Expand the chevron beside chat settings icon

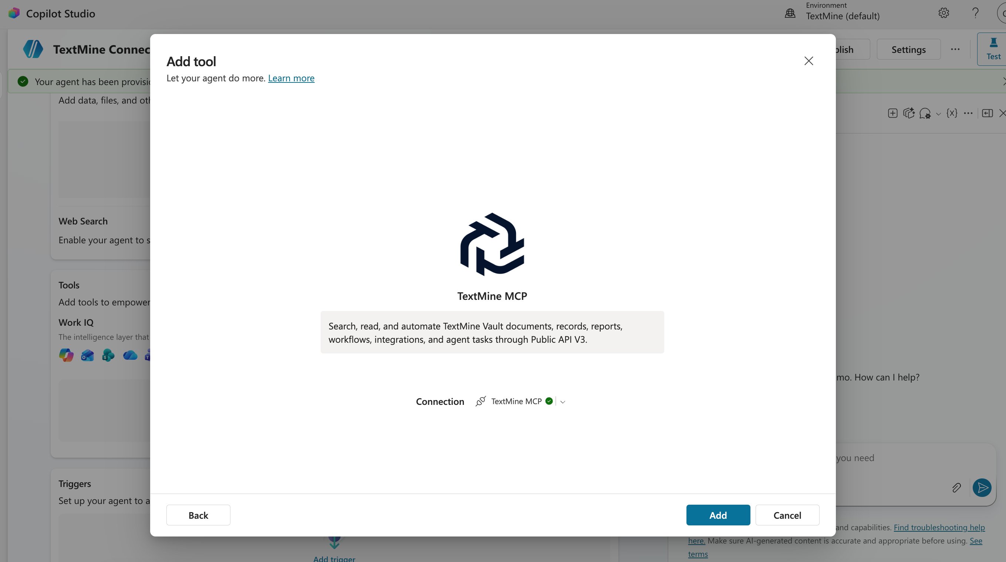coord(938,114)
